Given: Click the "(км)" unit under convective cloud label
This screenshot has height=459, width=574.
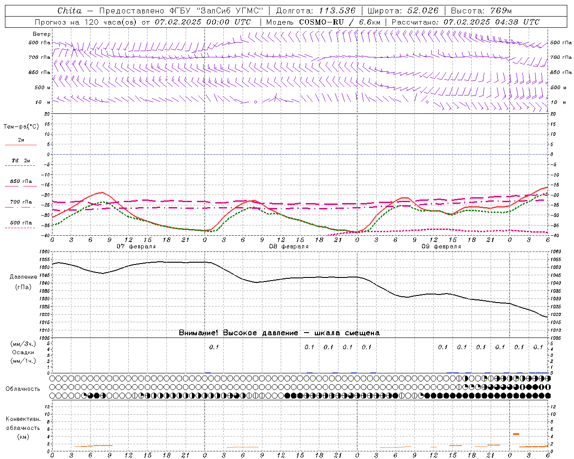Looking at the screenshot, I should [x=23, y=437].
